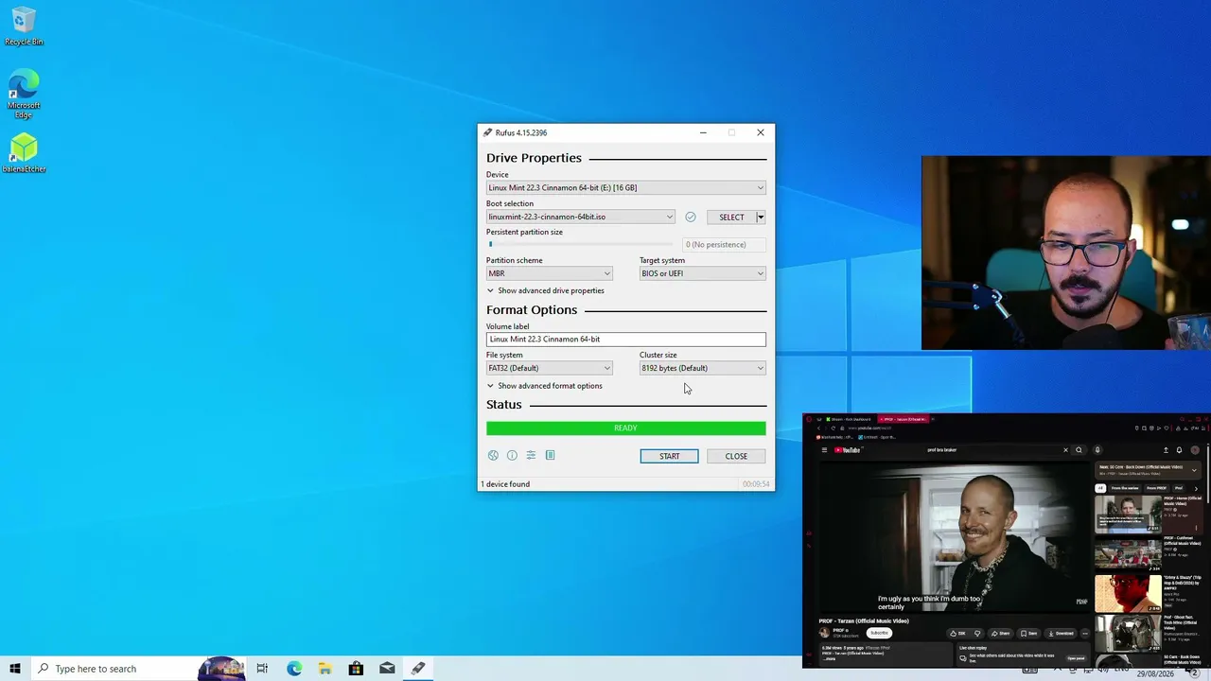Viewport: 1211px width, 681px height.
Task: Open the Device dropdown in Rufus
Action: click(x=625, y=188)
